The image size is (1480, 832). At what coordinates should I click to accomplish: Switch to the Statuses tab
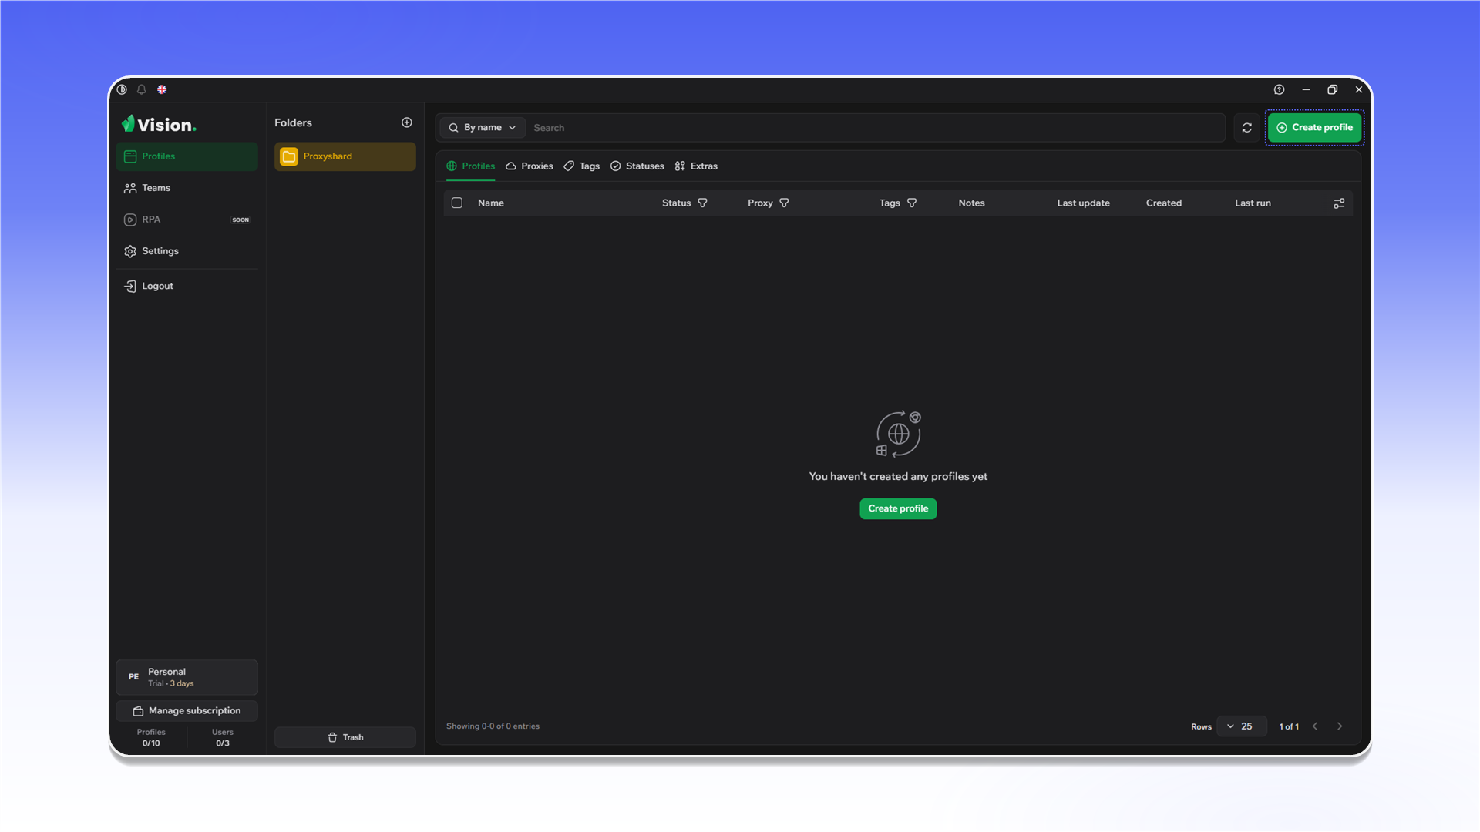(x=637, y=166)
